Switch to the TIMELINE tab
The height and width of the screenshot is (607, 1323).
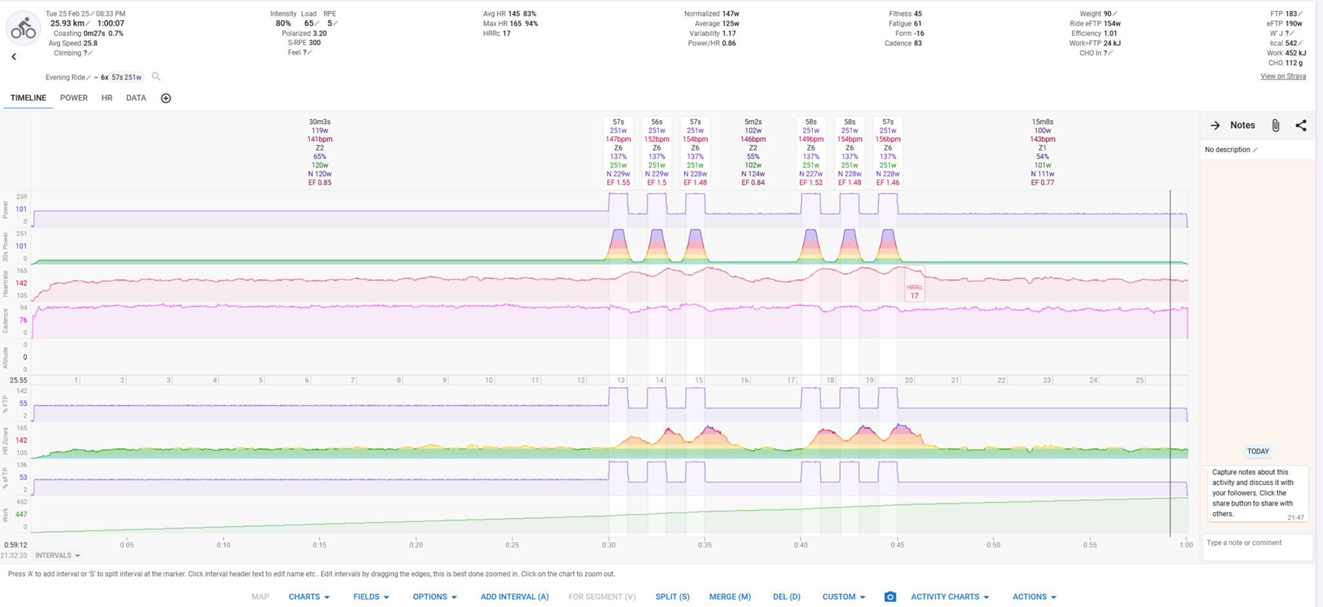tap(28, 98)
